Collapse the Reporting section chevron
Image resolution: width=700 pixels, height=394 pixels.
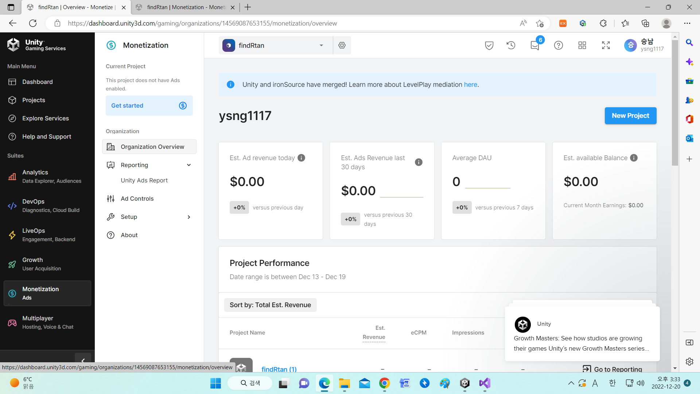point(189,165)
